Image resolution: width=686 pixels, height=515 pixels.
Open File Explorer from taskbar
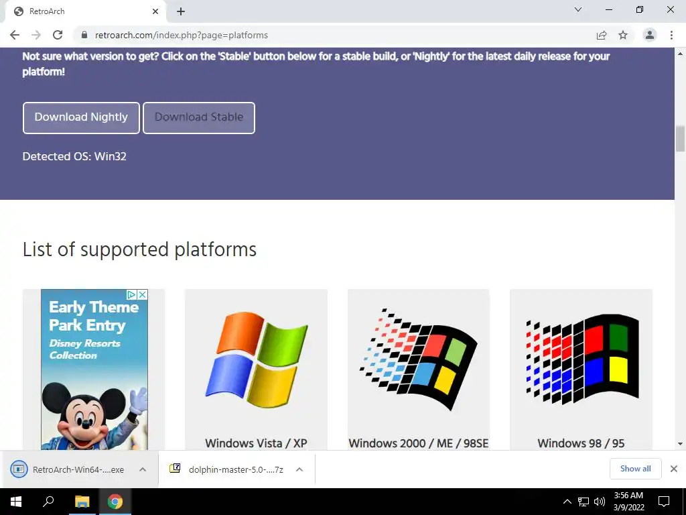tap(82, 502)
